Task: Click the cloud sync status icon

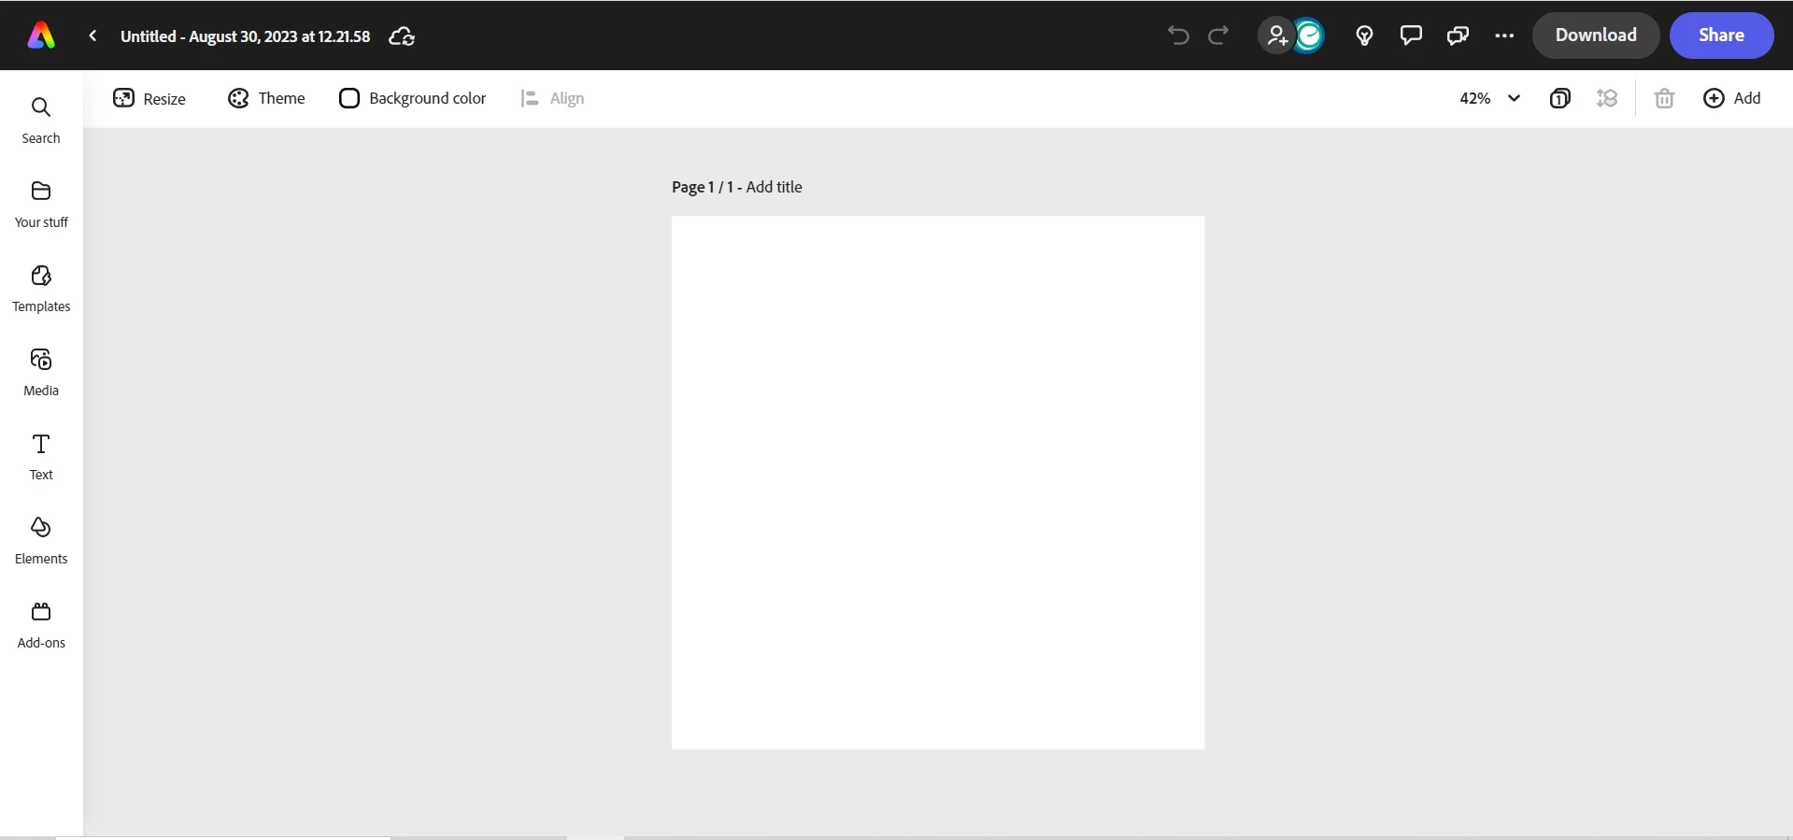Action: tap(402, 36)
